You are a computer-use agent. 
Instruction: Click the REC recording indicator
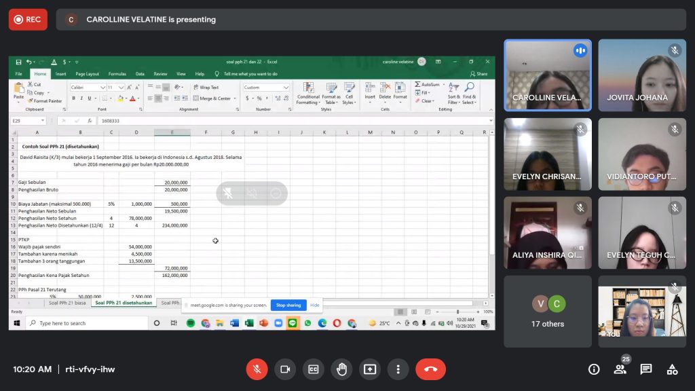pos(28,20)
